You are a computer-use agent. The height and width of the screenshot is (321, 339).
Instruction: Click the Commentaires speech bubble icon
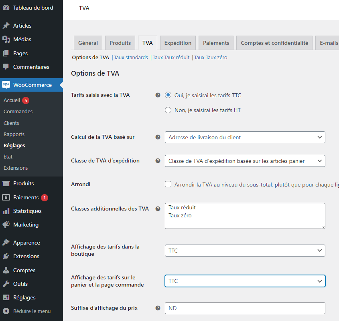point(6,67)
